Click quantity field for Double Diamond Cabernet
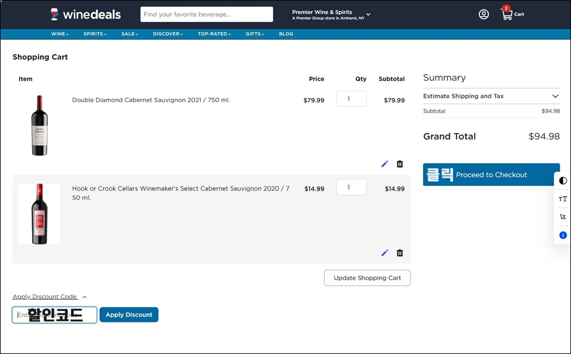Viewport: 571px width, 354px height. click(352, 99)
